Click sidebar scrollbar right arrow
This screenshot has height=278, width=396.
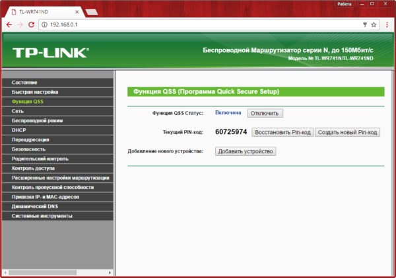tap(110, 273)
